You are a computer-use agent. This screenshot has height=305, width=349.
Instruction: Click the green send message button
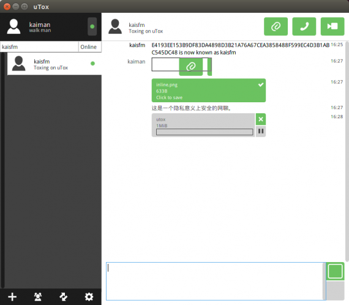click(335, 271)
